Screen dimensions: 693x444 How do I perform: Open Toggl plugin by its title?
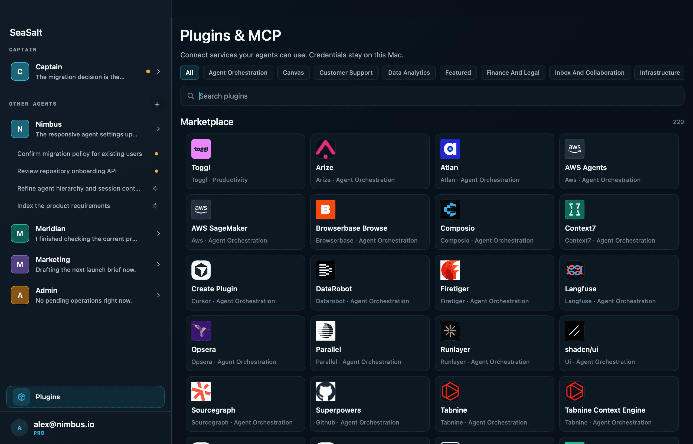(x=201, y=168)
